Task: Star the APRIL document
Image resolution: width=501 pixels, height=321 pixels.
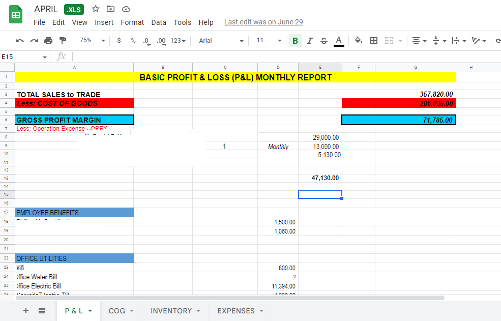Action: [96, 9]
